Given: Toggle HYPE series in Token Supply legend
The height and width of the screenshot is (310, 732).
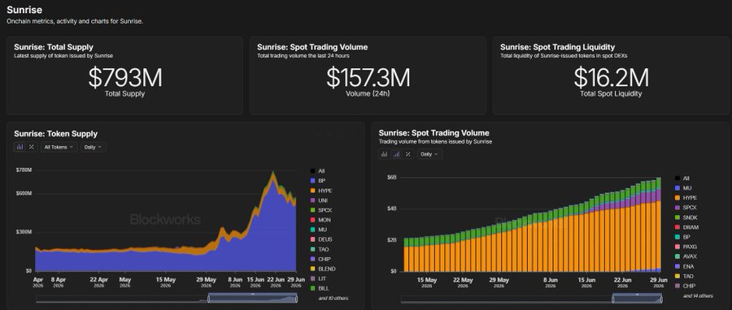Looking at the screenshot, I should pyautogui.click(x=320, y=191).
